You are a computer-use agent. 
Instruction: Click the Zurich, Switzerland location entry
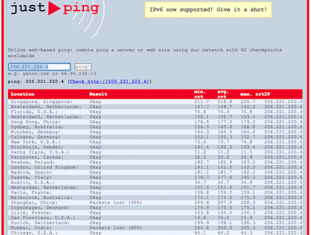pos(40,223)
